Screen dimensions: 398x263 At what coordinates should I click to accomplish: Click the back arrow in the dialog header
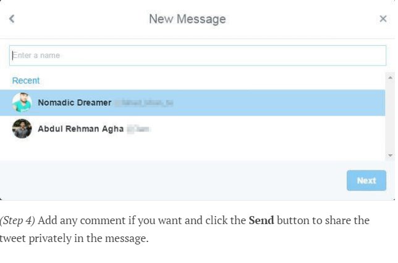12,19
